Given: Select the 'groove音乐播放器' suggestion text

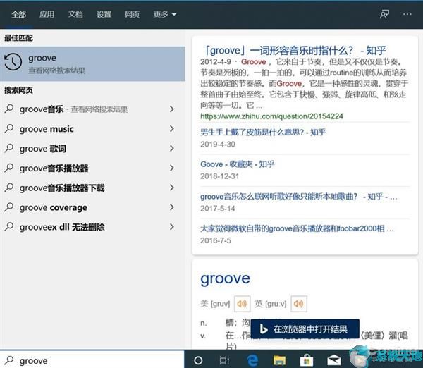Looking at the screenshot, I should tap(54, 168).
